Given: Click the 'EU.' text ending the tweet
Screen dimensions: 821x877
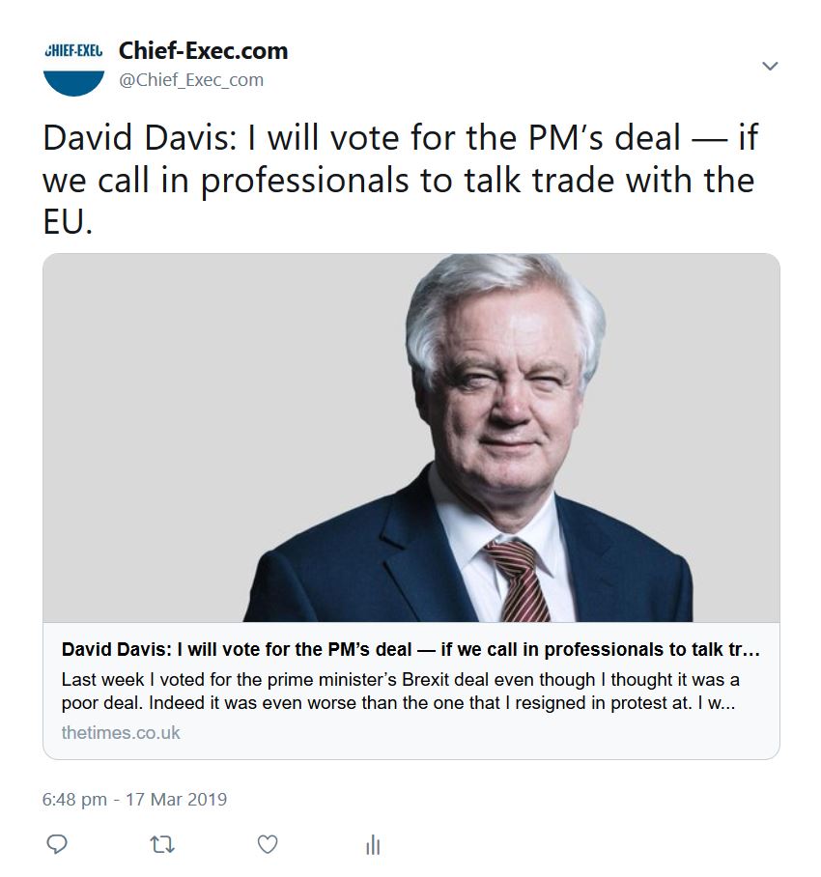Looking at the screenshot, I should (68, 224).
